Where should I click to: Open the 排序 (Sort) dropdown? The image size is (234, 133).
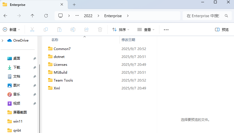(121, 30)
